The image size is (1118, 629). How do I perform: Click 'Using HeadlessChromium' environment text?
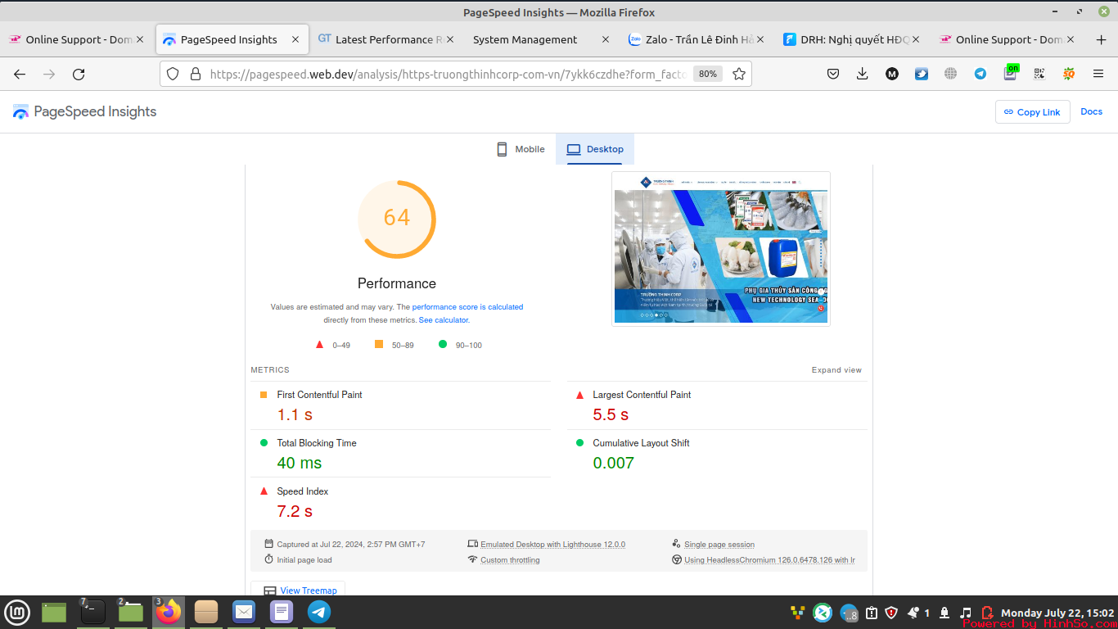click(x=769, y=560)
